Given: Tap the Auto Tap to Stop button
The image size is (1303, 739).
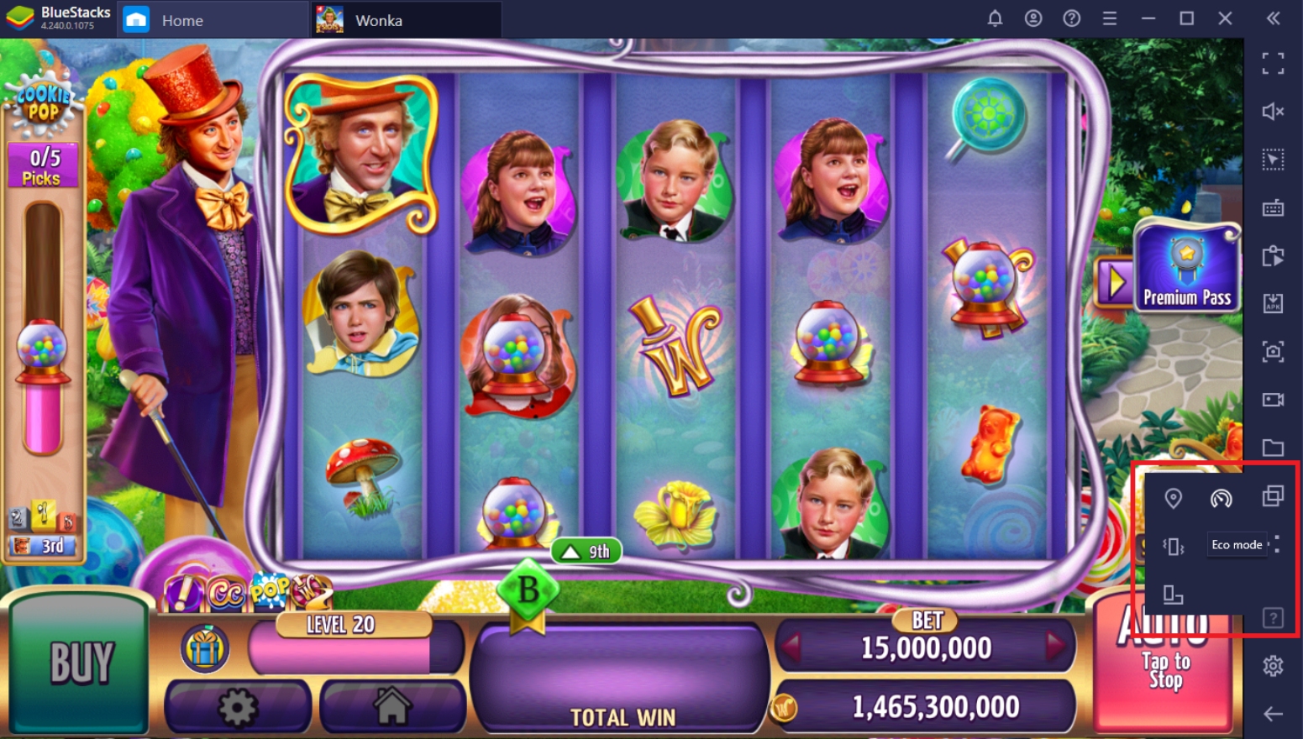Looking at the screenshot, I should click(x=1165, y=663).
